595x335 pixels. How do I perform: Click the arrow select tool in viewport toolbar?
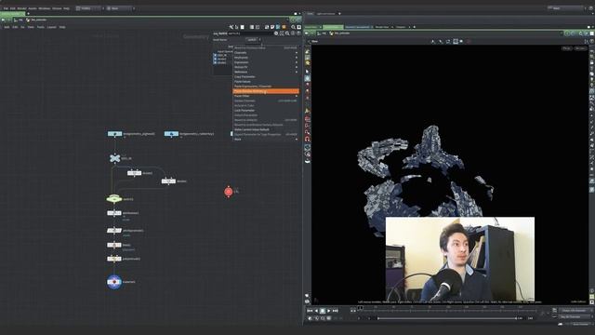click(x=308, y=72)
